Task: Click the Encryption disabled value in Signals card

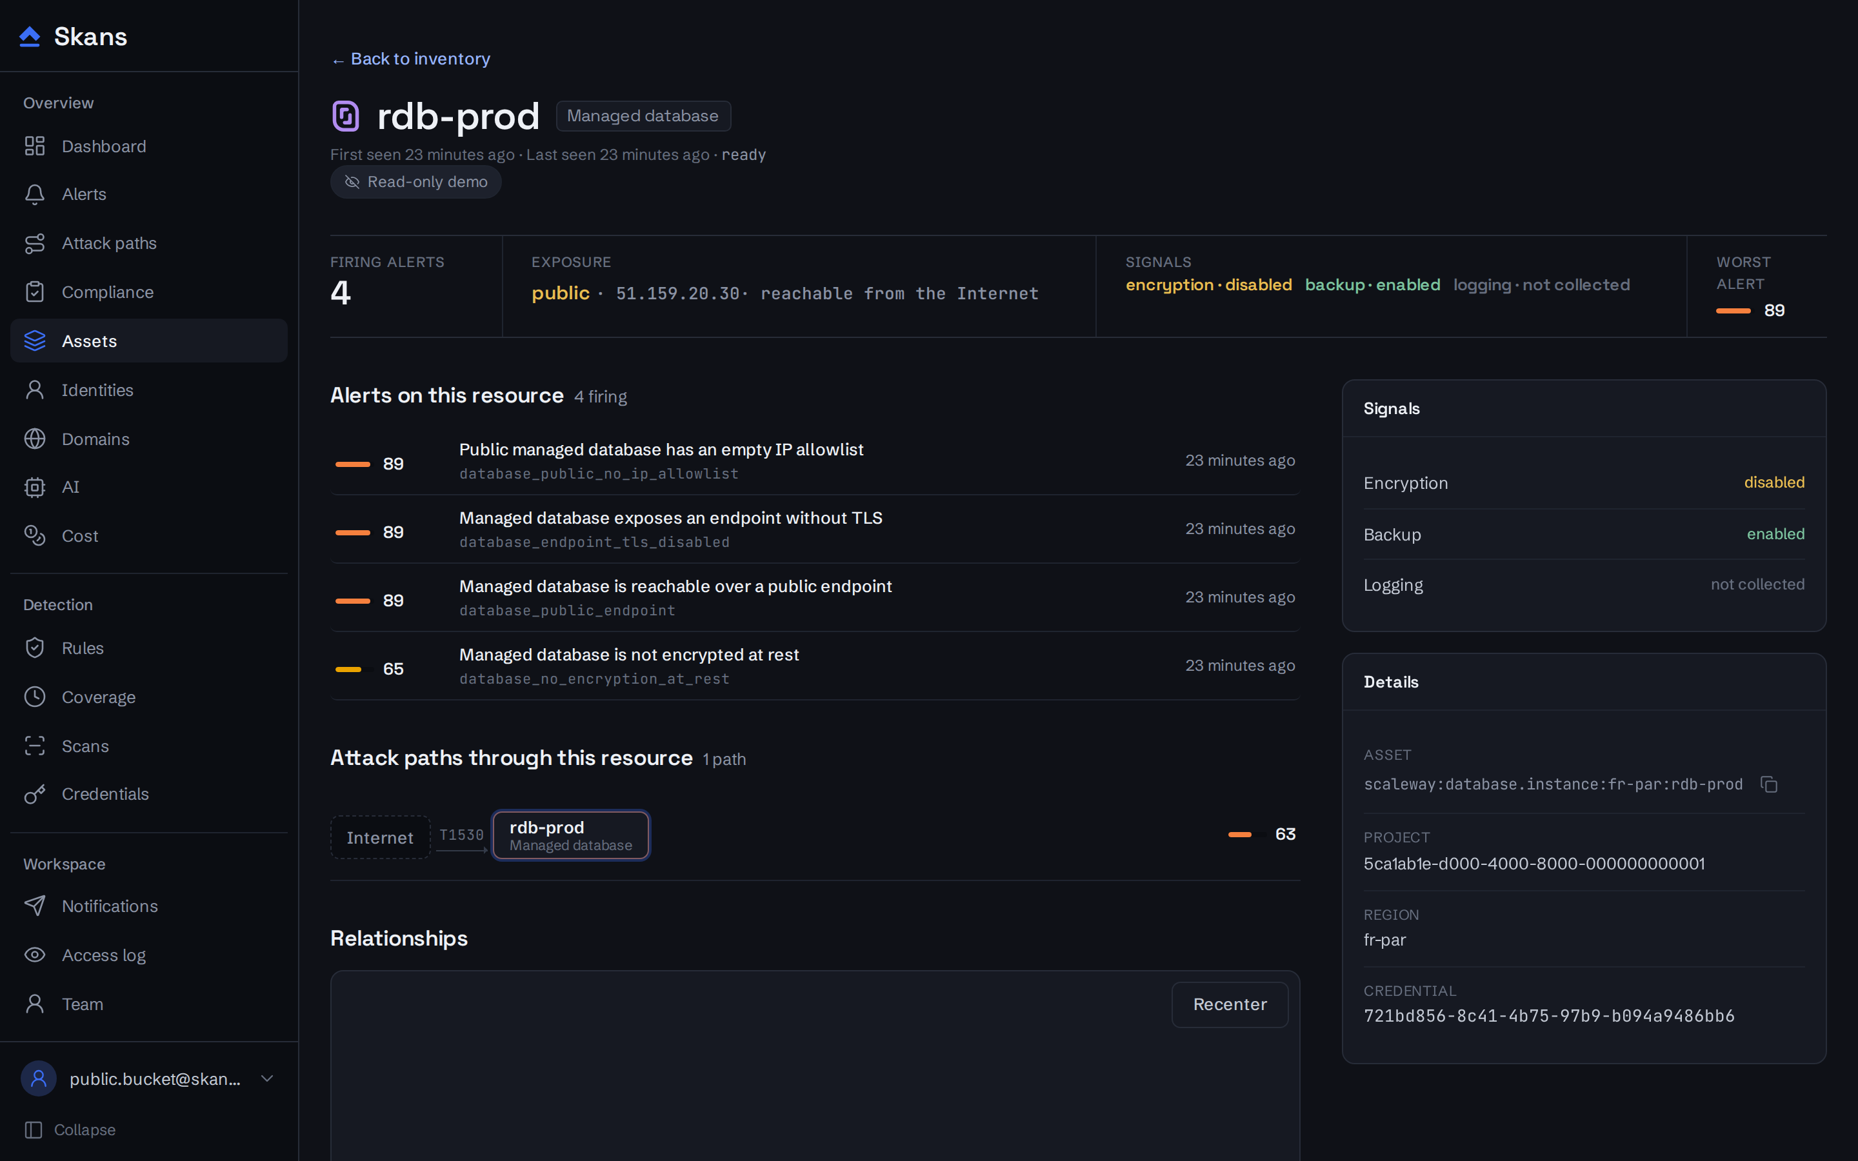Action: [1773, 482]
